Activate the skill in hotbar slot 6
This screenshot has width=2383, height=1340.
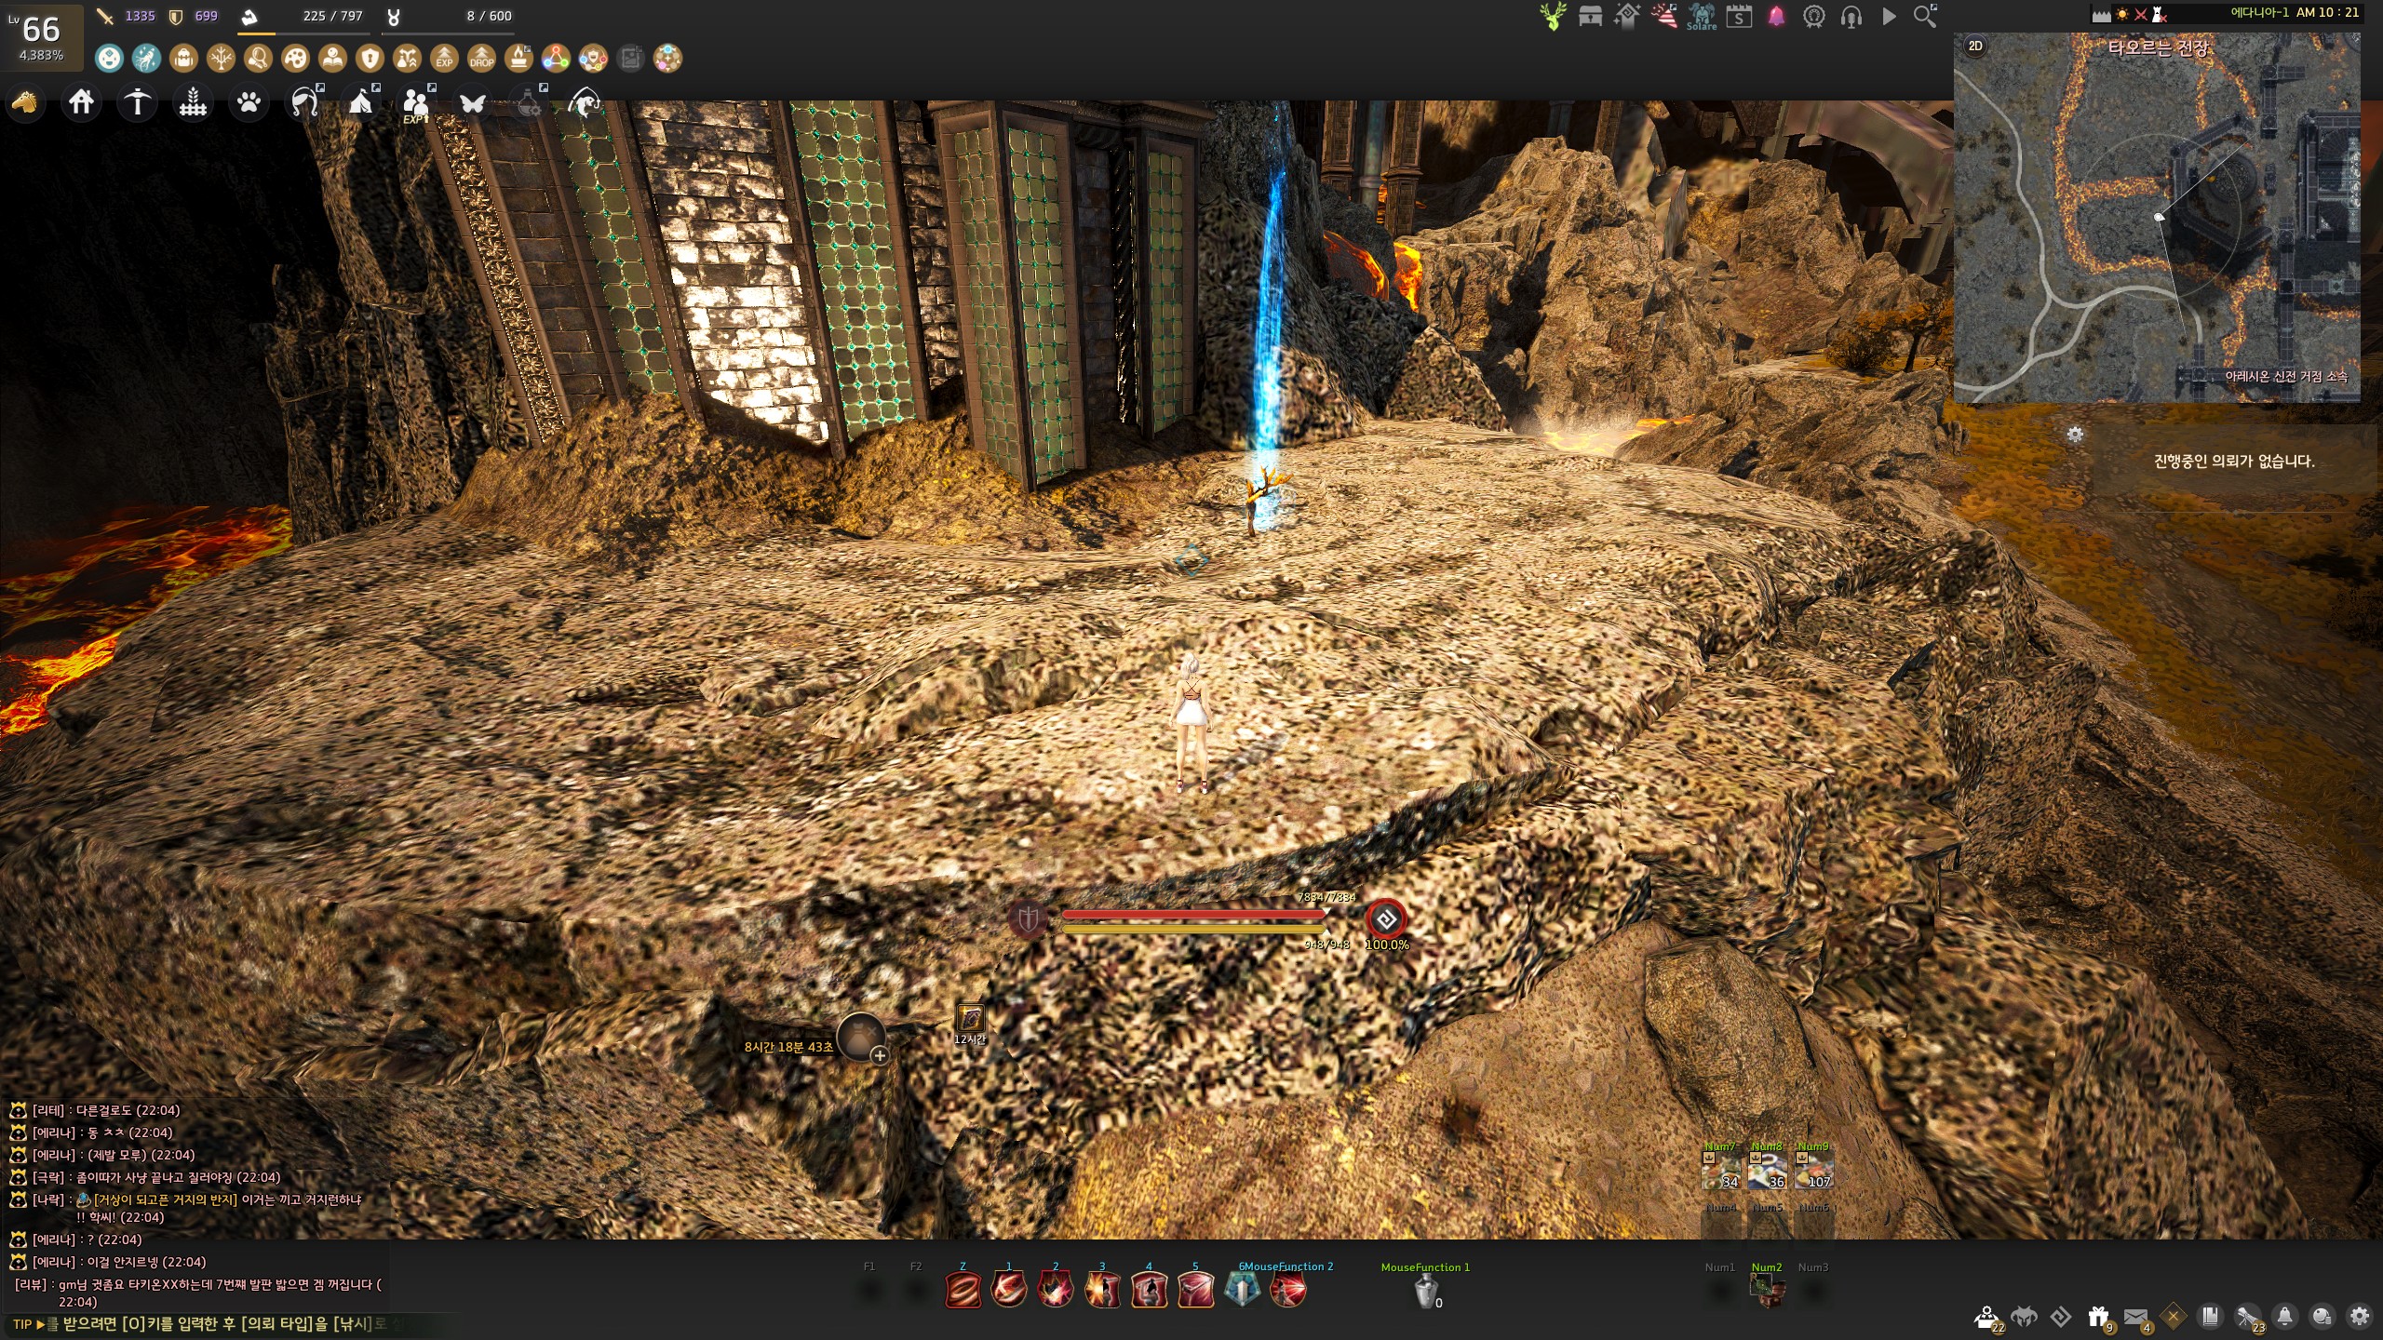click(1242, 1291)
